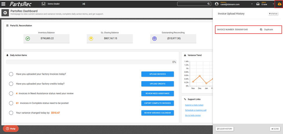
Task: Click the profile avatar icon
Action: pos(217,4)
